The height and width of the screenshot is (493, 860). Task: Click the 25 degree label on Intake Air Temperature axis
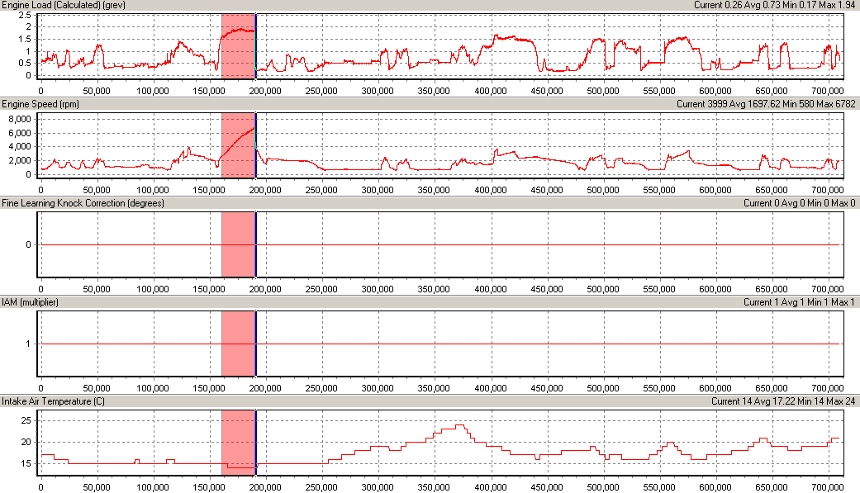(26, 420)
